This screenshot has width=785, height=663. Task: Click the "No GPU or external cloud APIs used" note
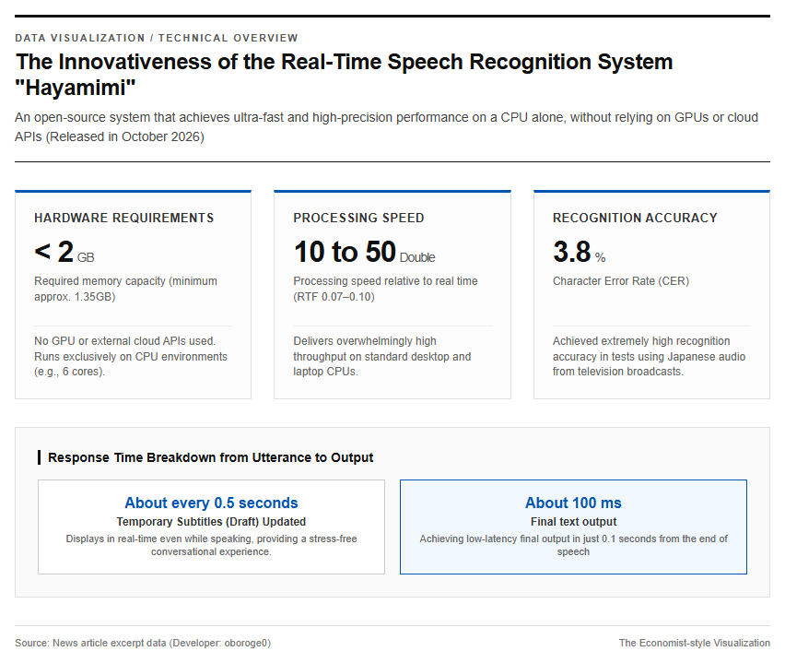tap(131, 356)
